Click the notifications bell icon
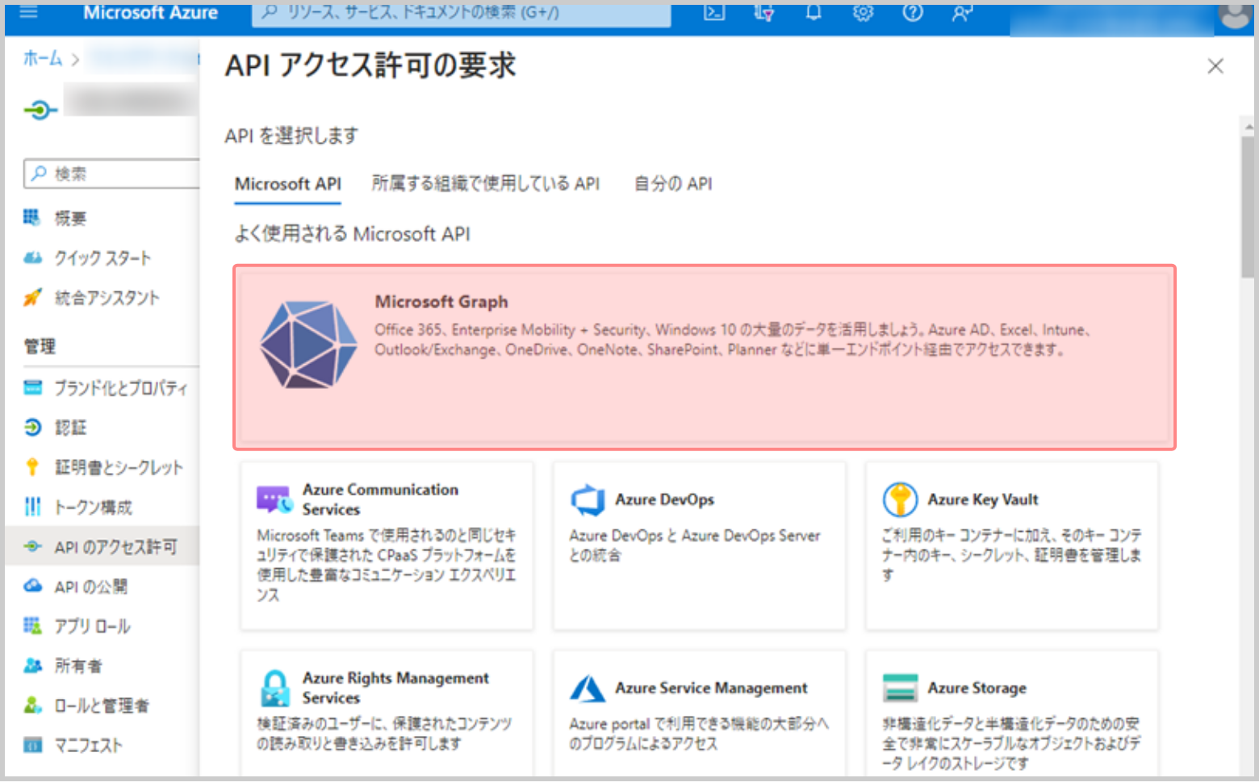The width and height of the screenshot is (1259, 782). 814,12
